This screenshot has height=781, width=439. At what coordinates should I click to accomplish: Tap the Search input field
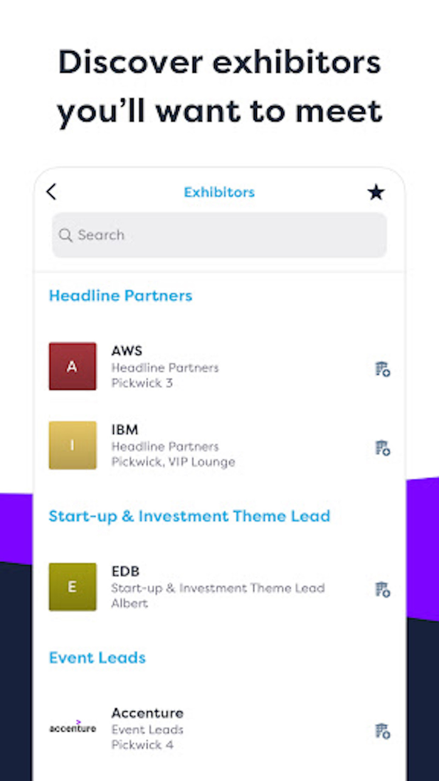(x=219, y=235)
